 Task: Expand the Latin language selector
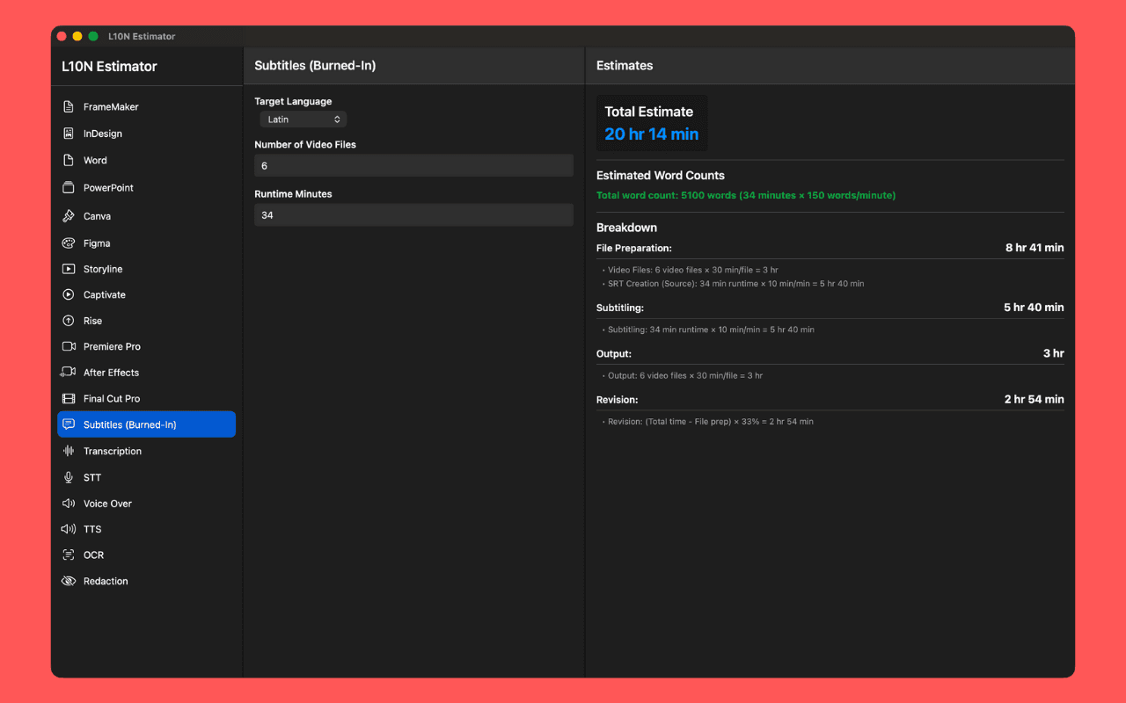coord(303,119)
